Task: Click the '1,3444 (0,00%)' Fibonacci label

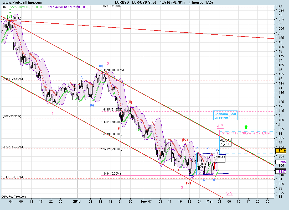Action: click(111, 174)
